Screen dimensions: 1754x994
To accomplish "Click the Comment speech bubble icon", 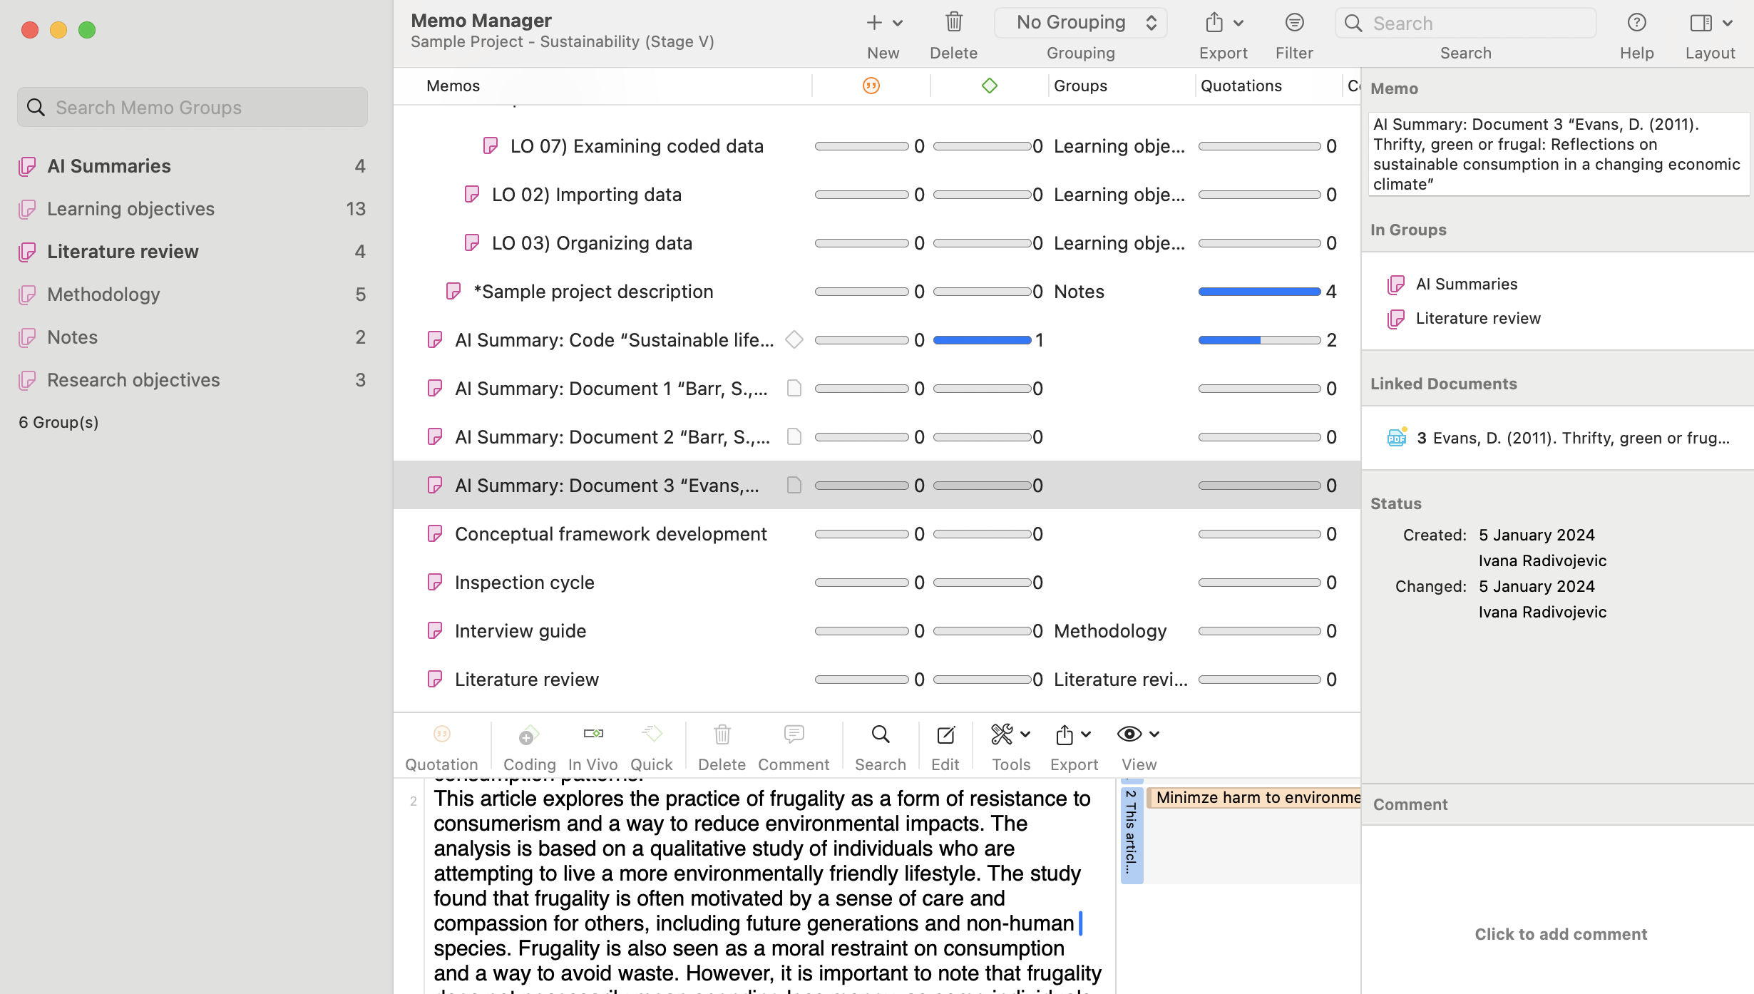I will click(x=794, y=734).
